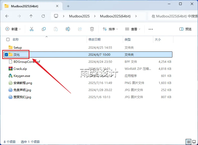198x145 pixels.
Task: Click the search box for Mudbox2025(64bit)
Action: click(x=173, y=16)
